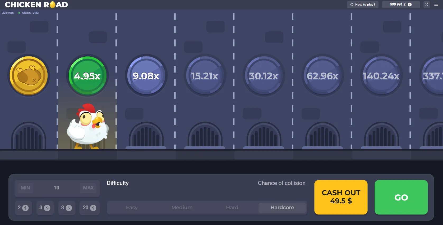Select the green 4.95x multiplier coin
The height and width of the screenshot is (225, 443).
tap(87, 76)
